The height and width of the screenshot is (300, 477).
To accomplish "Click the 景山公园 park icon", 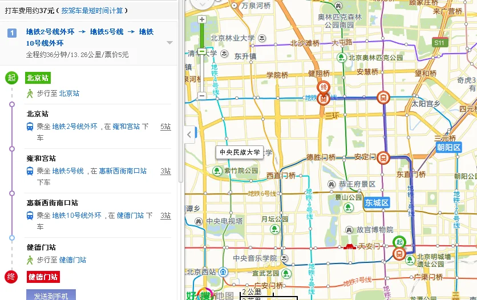I will (x=348, y=208).
